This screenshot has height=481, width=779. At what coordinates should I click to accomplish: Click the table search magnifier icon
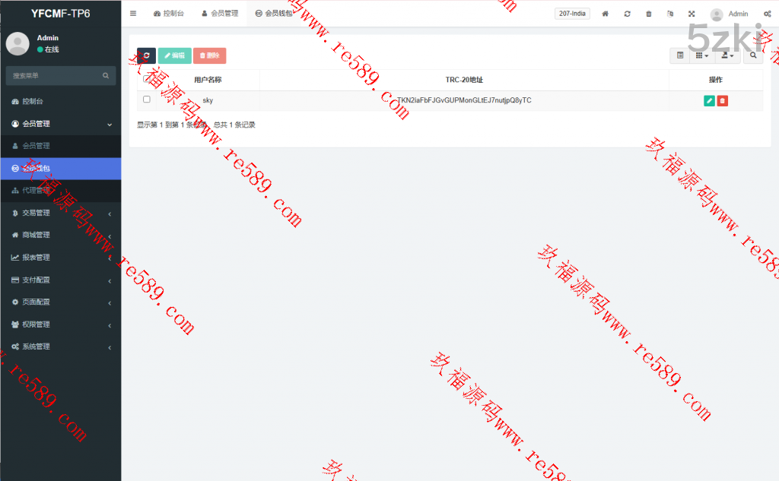pyautogui.click(x=753, y=55)
